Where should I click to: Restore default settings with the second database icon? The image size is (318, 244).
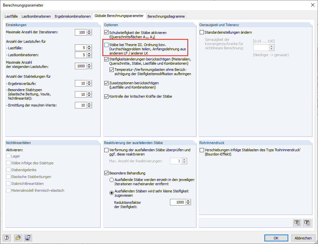[x=307, y=222]
